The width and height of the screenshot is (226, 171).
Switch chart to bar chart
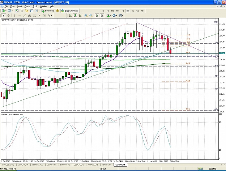point(70,16)
